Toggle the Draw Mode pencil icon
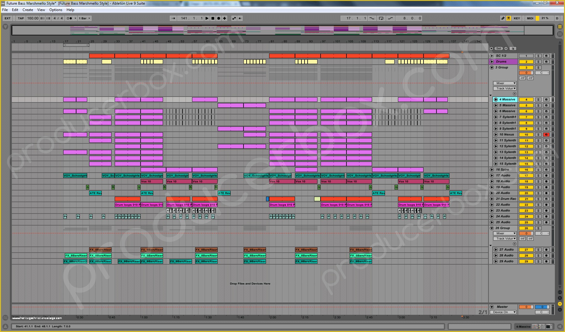Screen dimensions: 565x332 pos(503,18)
